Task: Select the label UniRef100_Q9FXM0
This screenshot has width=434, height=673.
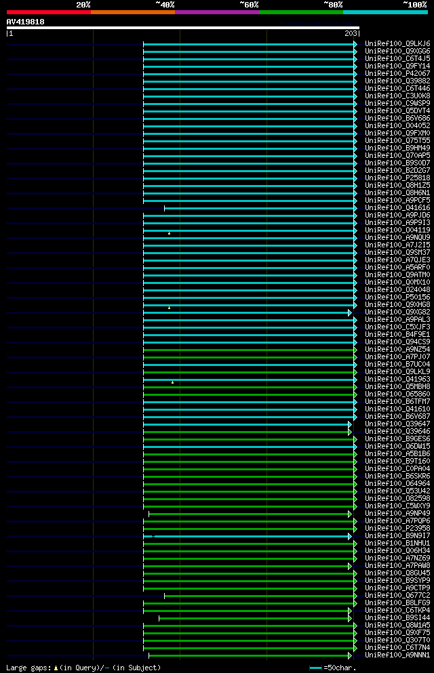Action: pos(397,133)
